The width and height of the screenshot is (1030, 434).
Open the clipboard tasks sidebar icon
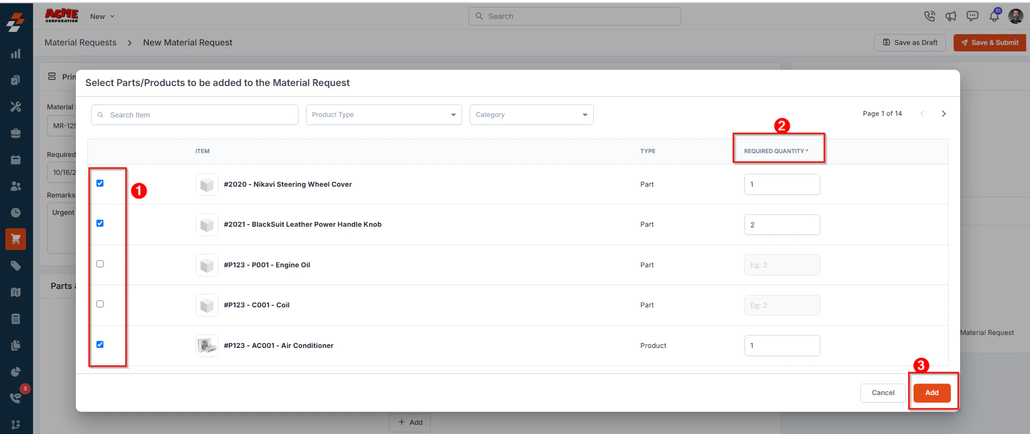[16, 80]
